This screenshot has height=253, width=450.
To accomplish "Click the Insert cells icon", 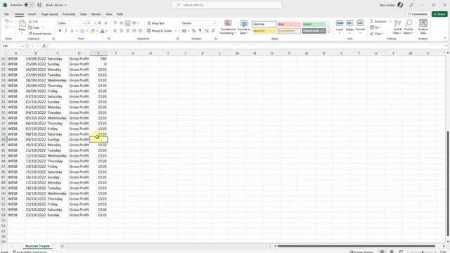I will (x=340, y=23).
